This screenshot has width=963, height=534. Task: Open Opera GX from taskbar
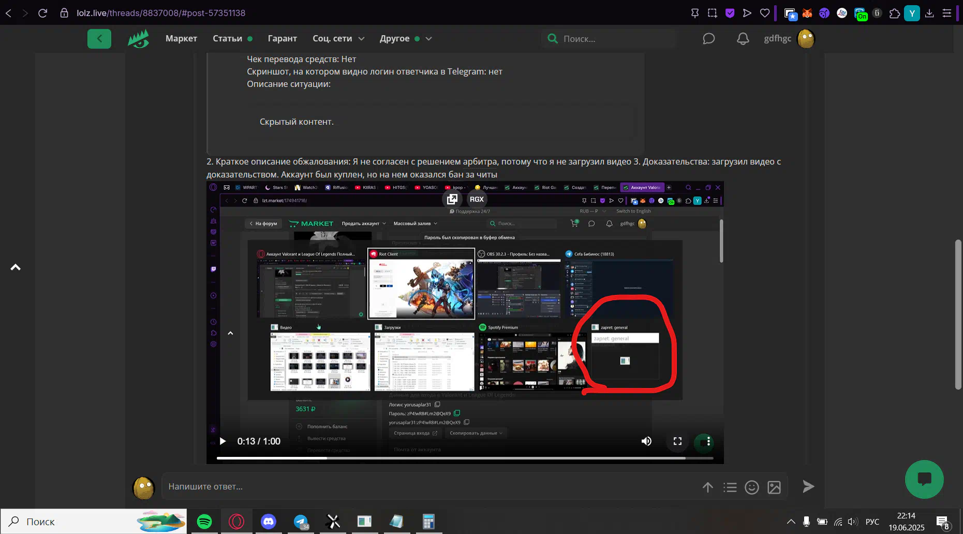(236, 522)
